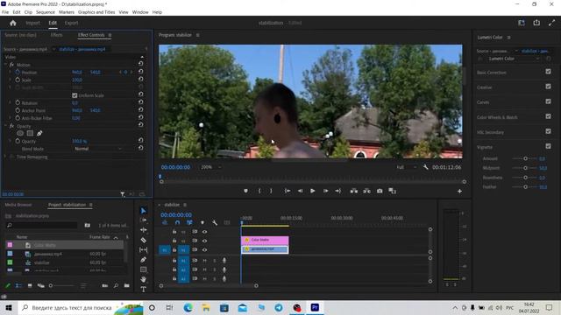The width and height of the screenshot is (561, 315).
Task: Select the Selection tool arrow in tools panel
Action: click(143, 211)
